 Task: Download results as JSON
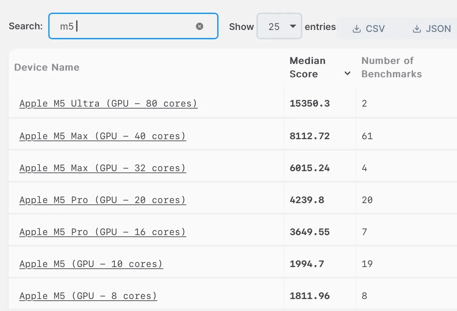coord(432,29)
